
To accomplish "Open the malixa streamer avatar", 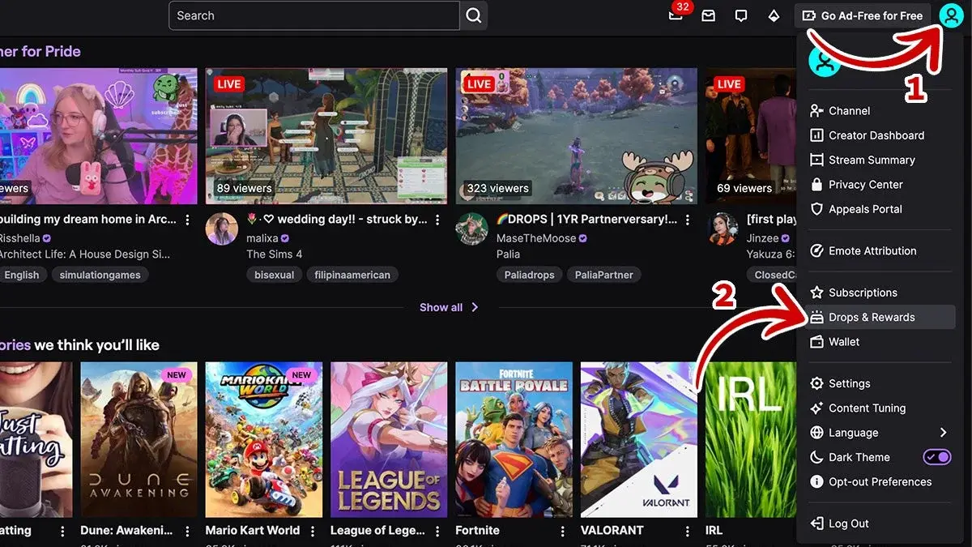I will [x=221, y=229].
